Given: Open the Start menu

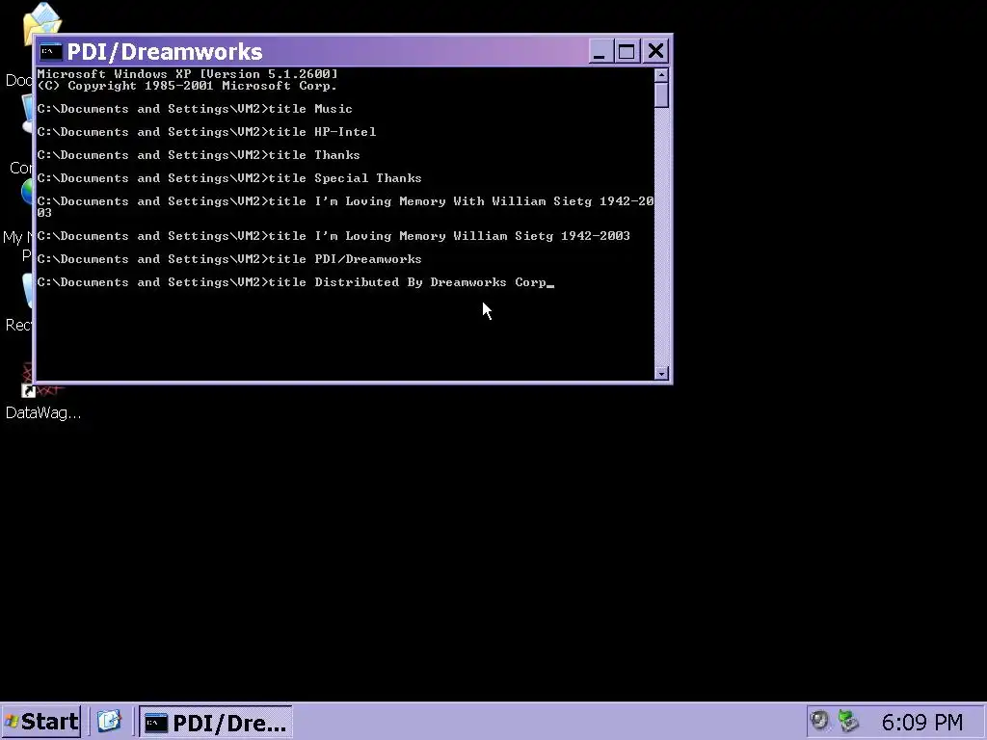Looking at the screenshot, I should click(41, 721).
